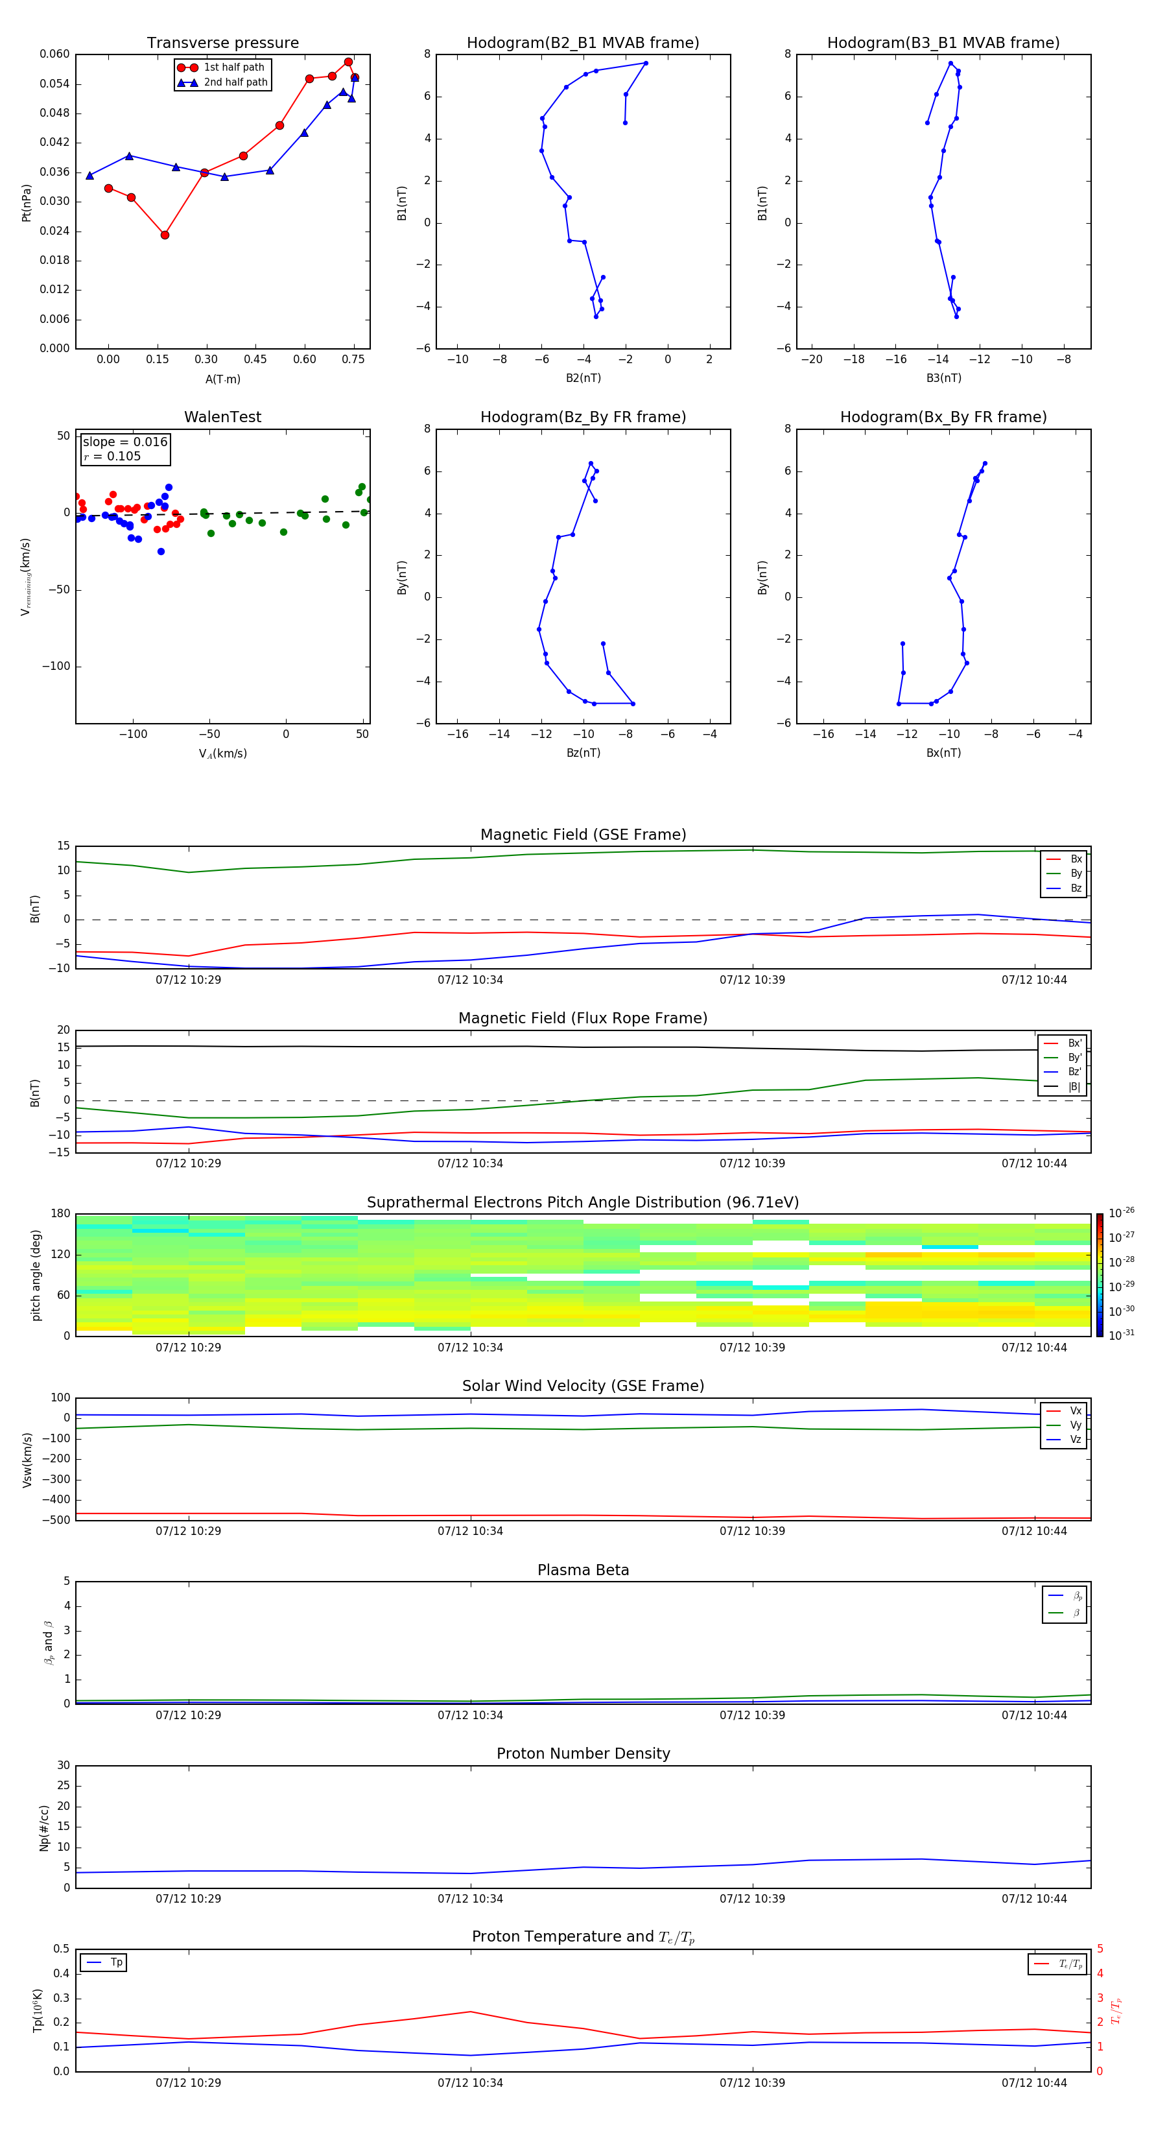Image resolution: width=1167 pixels, height=2140 pixels.
Task: Click the "V_remaining(km/s)" y-axis label
Action: [x=27, y=577]
